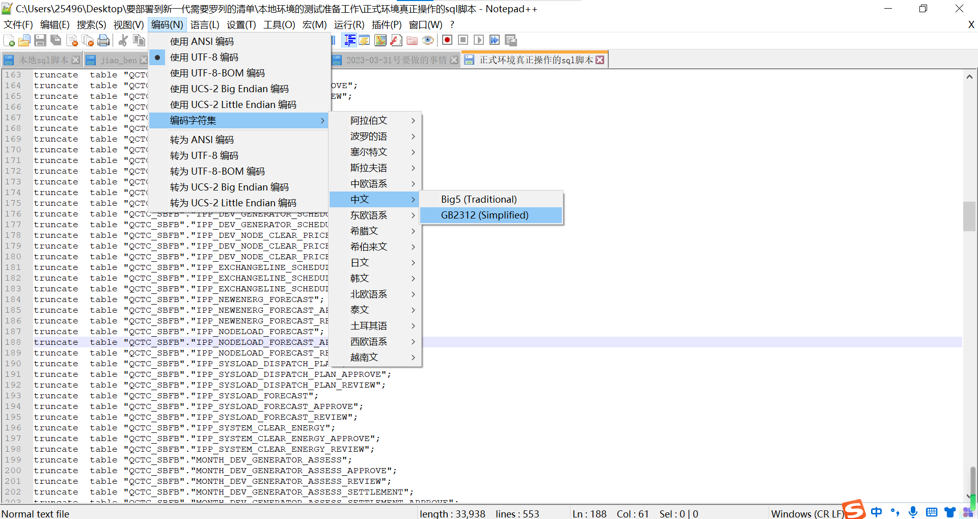Expand the 波罗的语 character set submenu
978x519 pixels.
[x=375, y=136]
